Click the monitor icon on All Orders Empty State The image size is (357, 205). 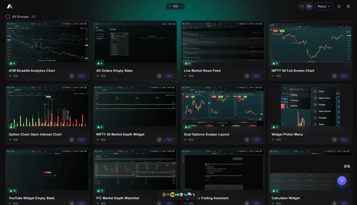tap(159, 76)
